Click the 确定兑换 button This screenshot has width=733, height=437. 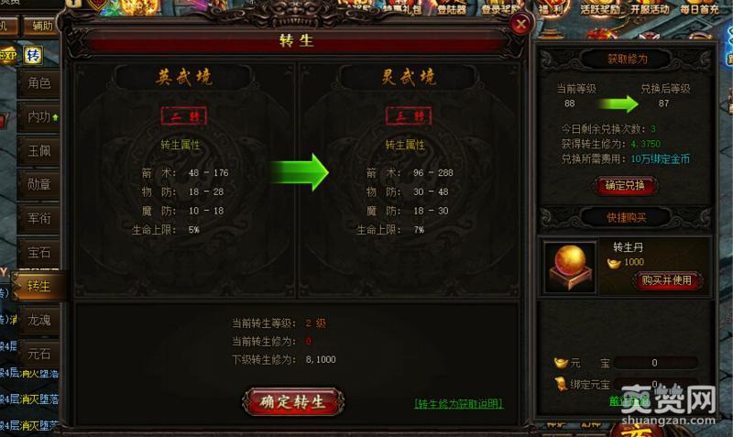626,186
